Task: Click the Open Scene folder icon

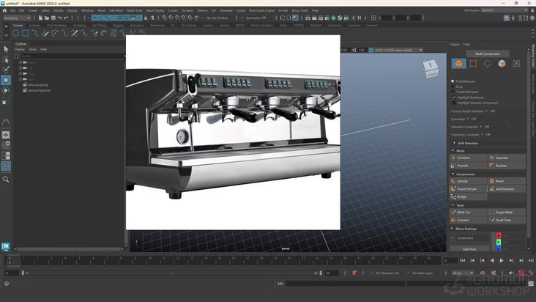Action: [46, 18]
